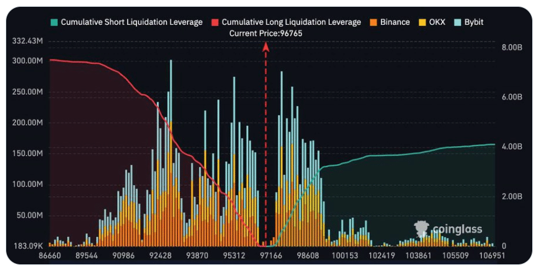The width and height of the screenshot is (544, 273).
Task: Click the 183.09K y-axis label
Action: pos(29,246)
